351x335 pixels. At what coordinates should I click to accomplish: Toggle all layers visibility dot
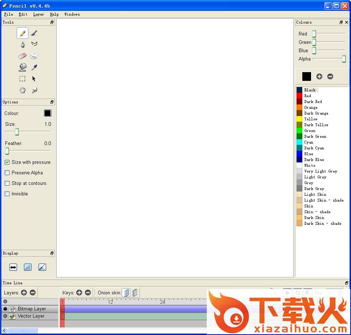5,302
